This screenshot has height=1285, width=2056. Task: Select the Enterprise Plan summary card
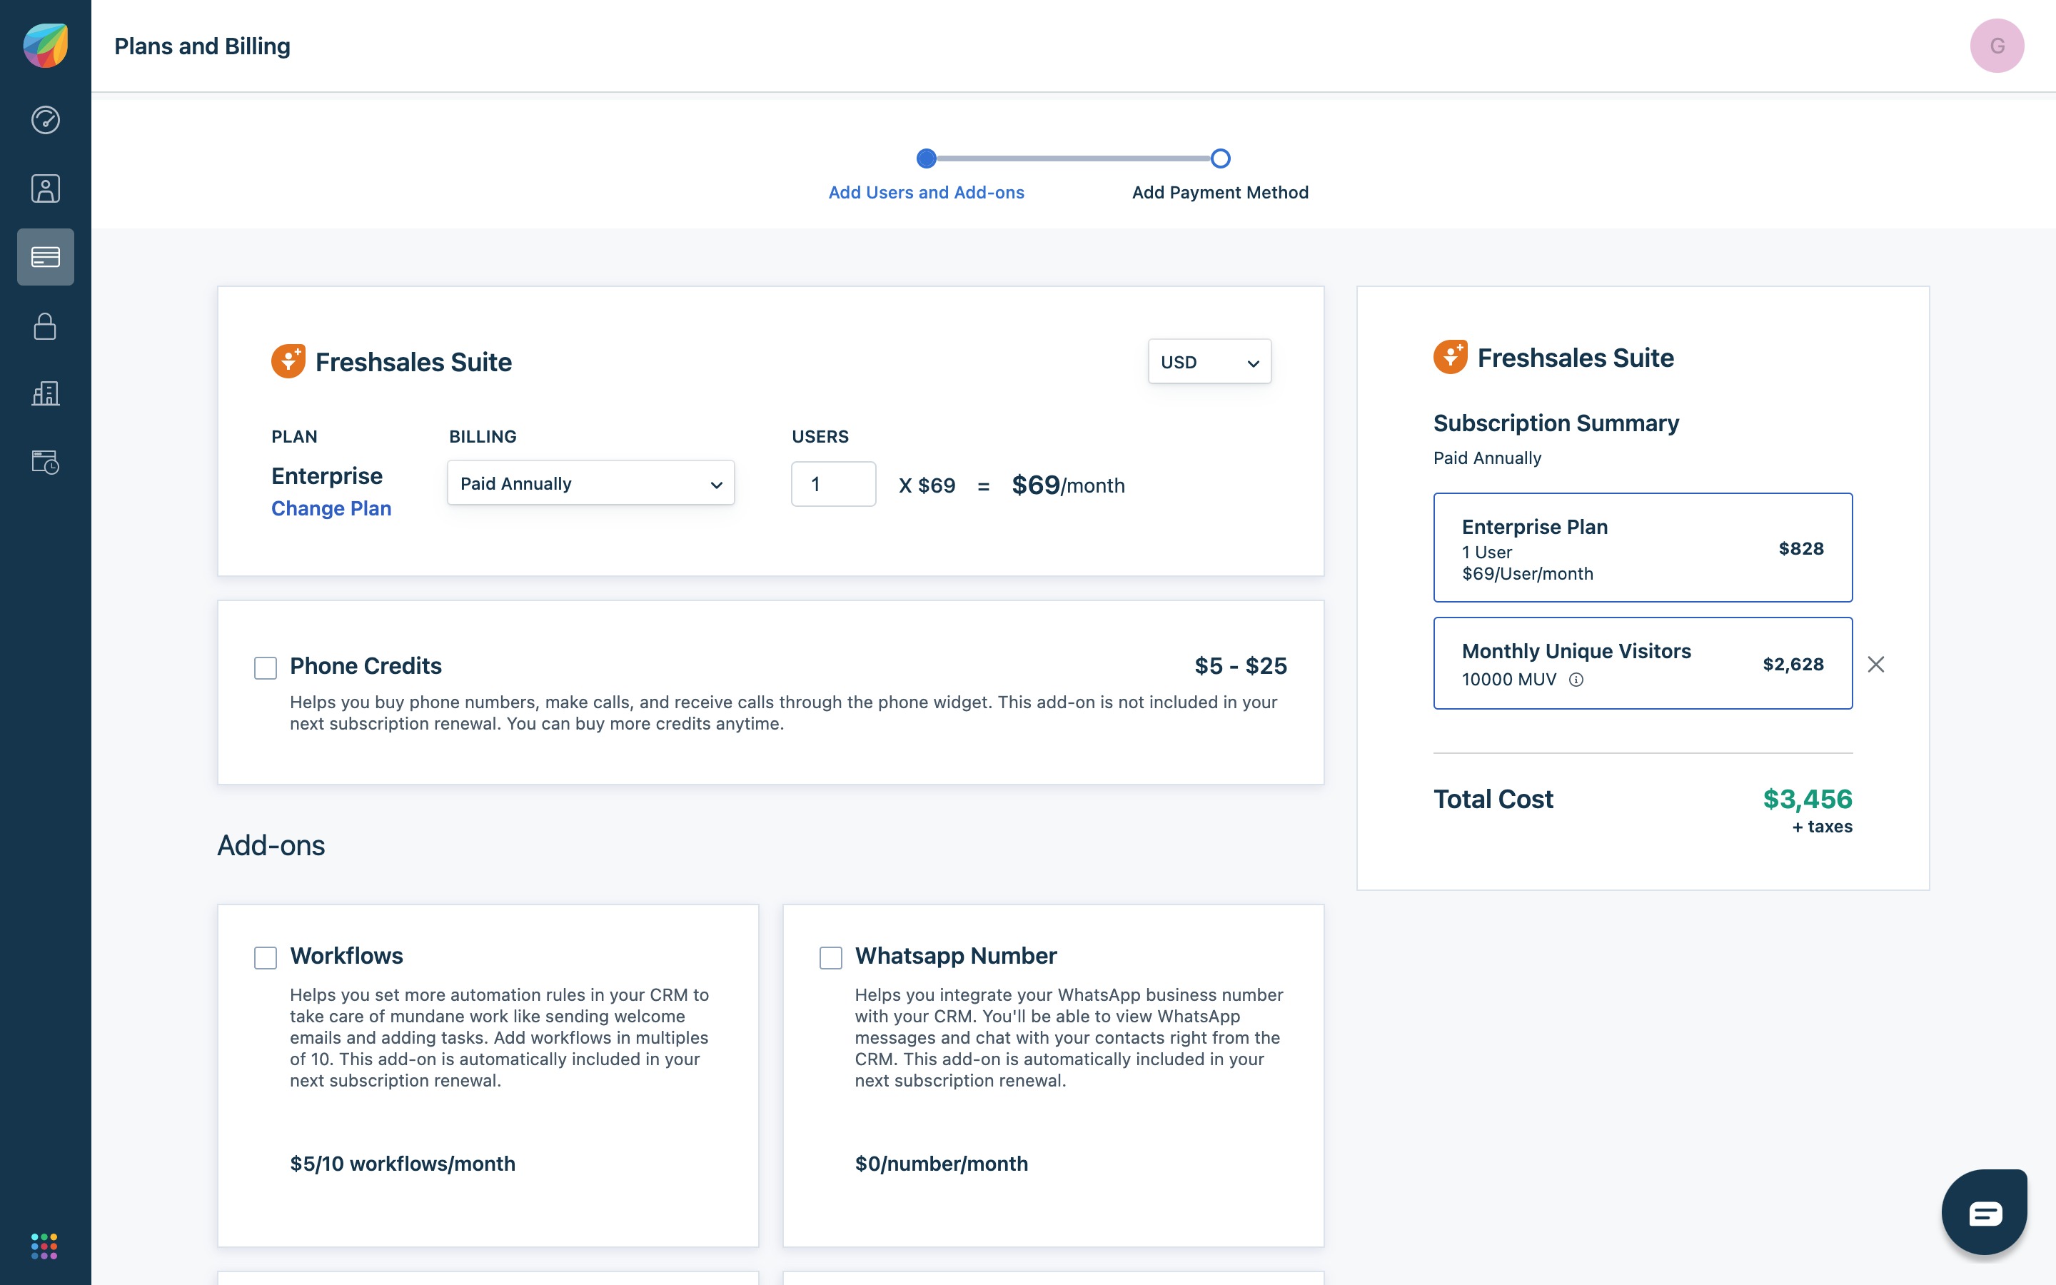click(x=1642, y=548)
